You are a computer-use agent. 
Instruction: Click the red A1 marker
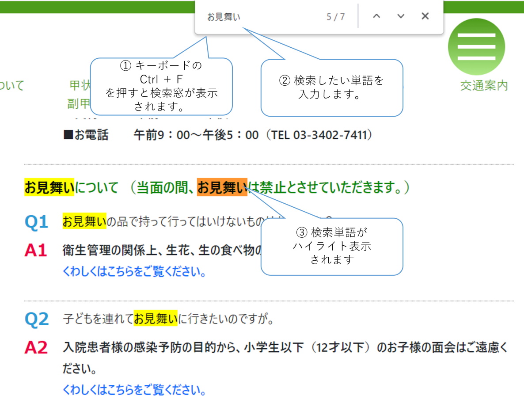[35, 251]
